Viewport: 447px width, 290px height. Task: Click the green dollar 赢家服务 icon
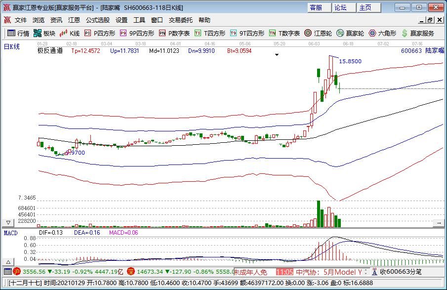[x=405, y=33]
